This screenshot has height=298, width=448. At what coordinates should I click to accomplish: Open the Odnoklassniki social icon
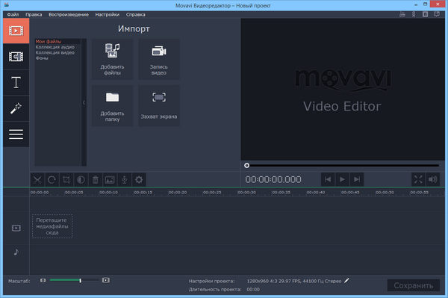(x=414, y=14)
